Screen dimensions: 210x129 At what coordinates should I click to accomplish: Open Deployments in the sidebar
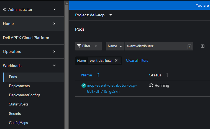pyautogui.click(x=19, y=86)
